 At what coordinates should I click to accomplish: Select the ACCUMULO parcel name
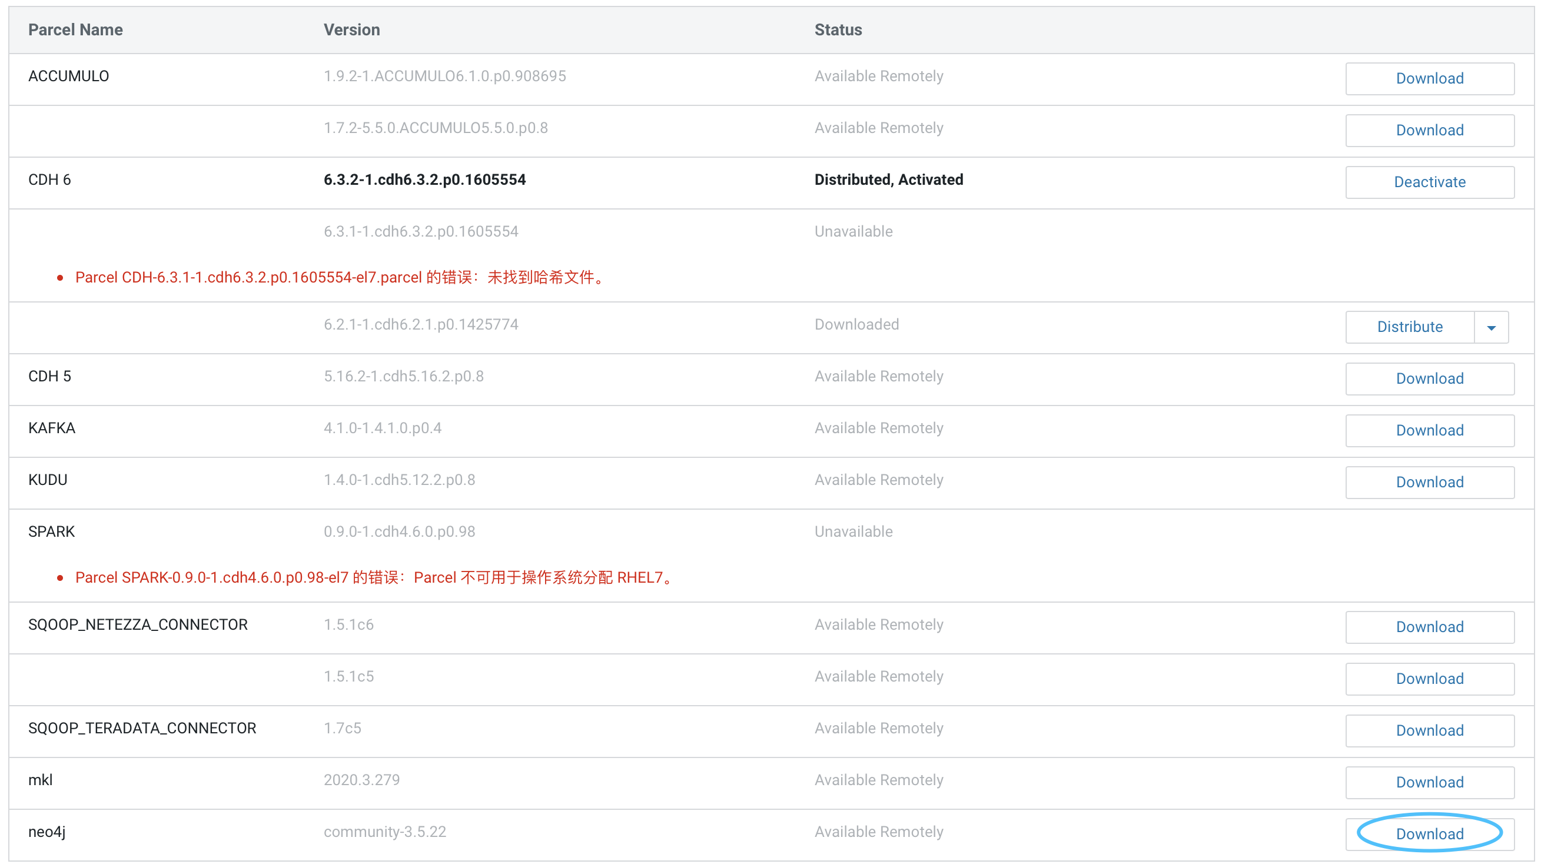69,76
